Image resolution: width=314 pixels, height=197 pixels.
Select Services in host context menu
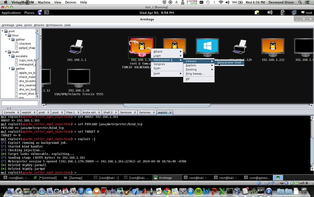167,64
